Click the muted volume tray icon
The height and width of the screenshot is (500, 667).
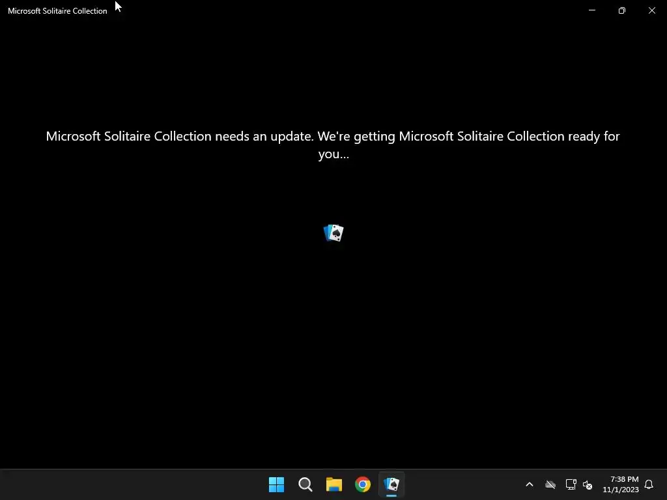[588, 484]
